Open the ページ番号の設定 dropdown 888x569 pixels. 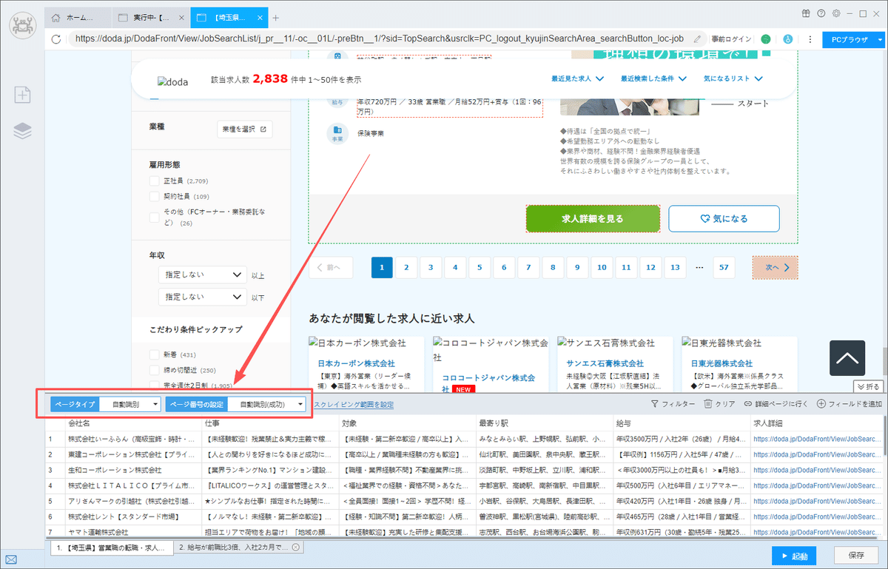tap(266, 404)
